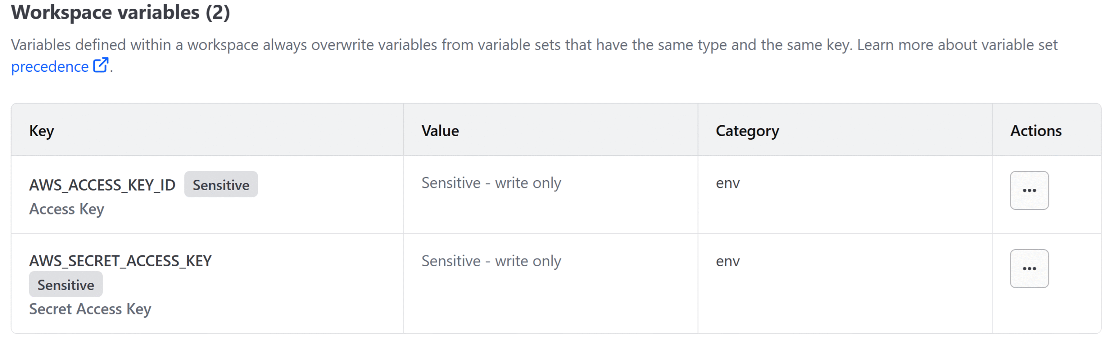Viewport: 1114px width, 342px height.
Task: Click env category in AWS_ACCESS_KEY_ID row
Action: click(728, 183)
